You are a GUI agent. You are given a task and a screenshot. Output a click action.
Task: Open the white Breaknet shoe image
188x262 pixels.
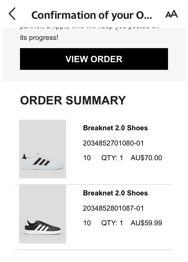click(x=43, y=149)
